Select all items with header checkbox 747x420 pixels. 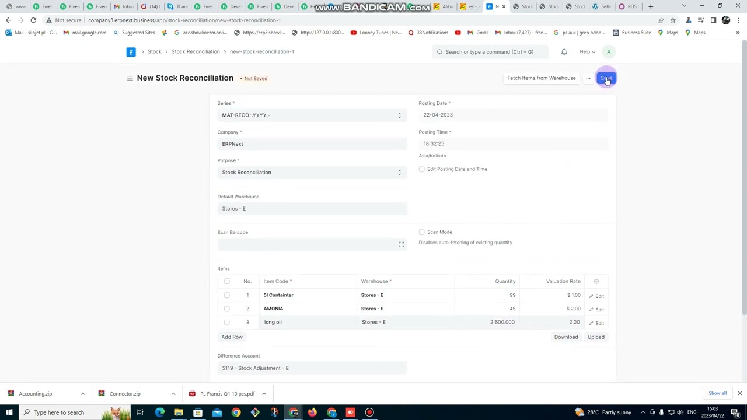[x=226, y=282]
